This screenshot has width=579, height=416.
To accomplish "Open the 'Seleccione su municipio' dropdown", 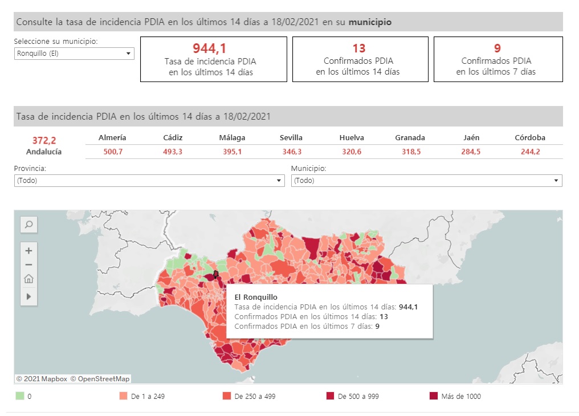I will click(74, 54).
